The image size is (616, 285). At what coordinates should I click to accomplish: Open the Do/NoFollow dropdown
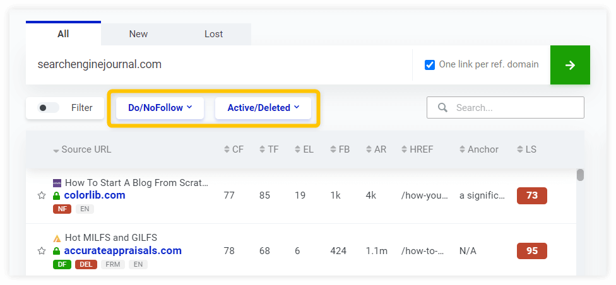(x=160, y=108)
